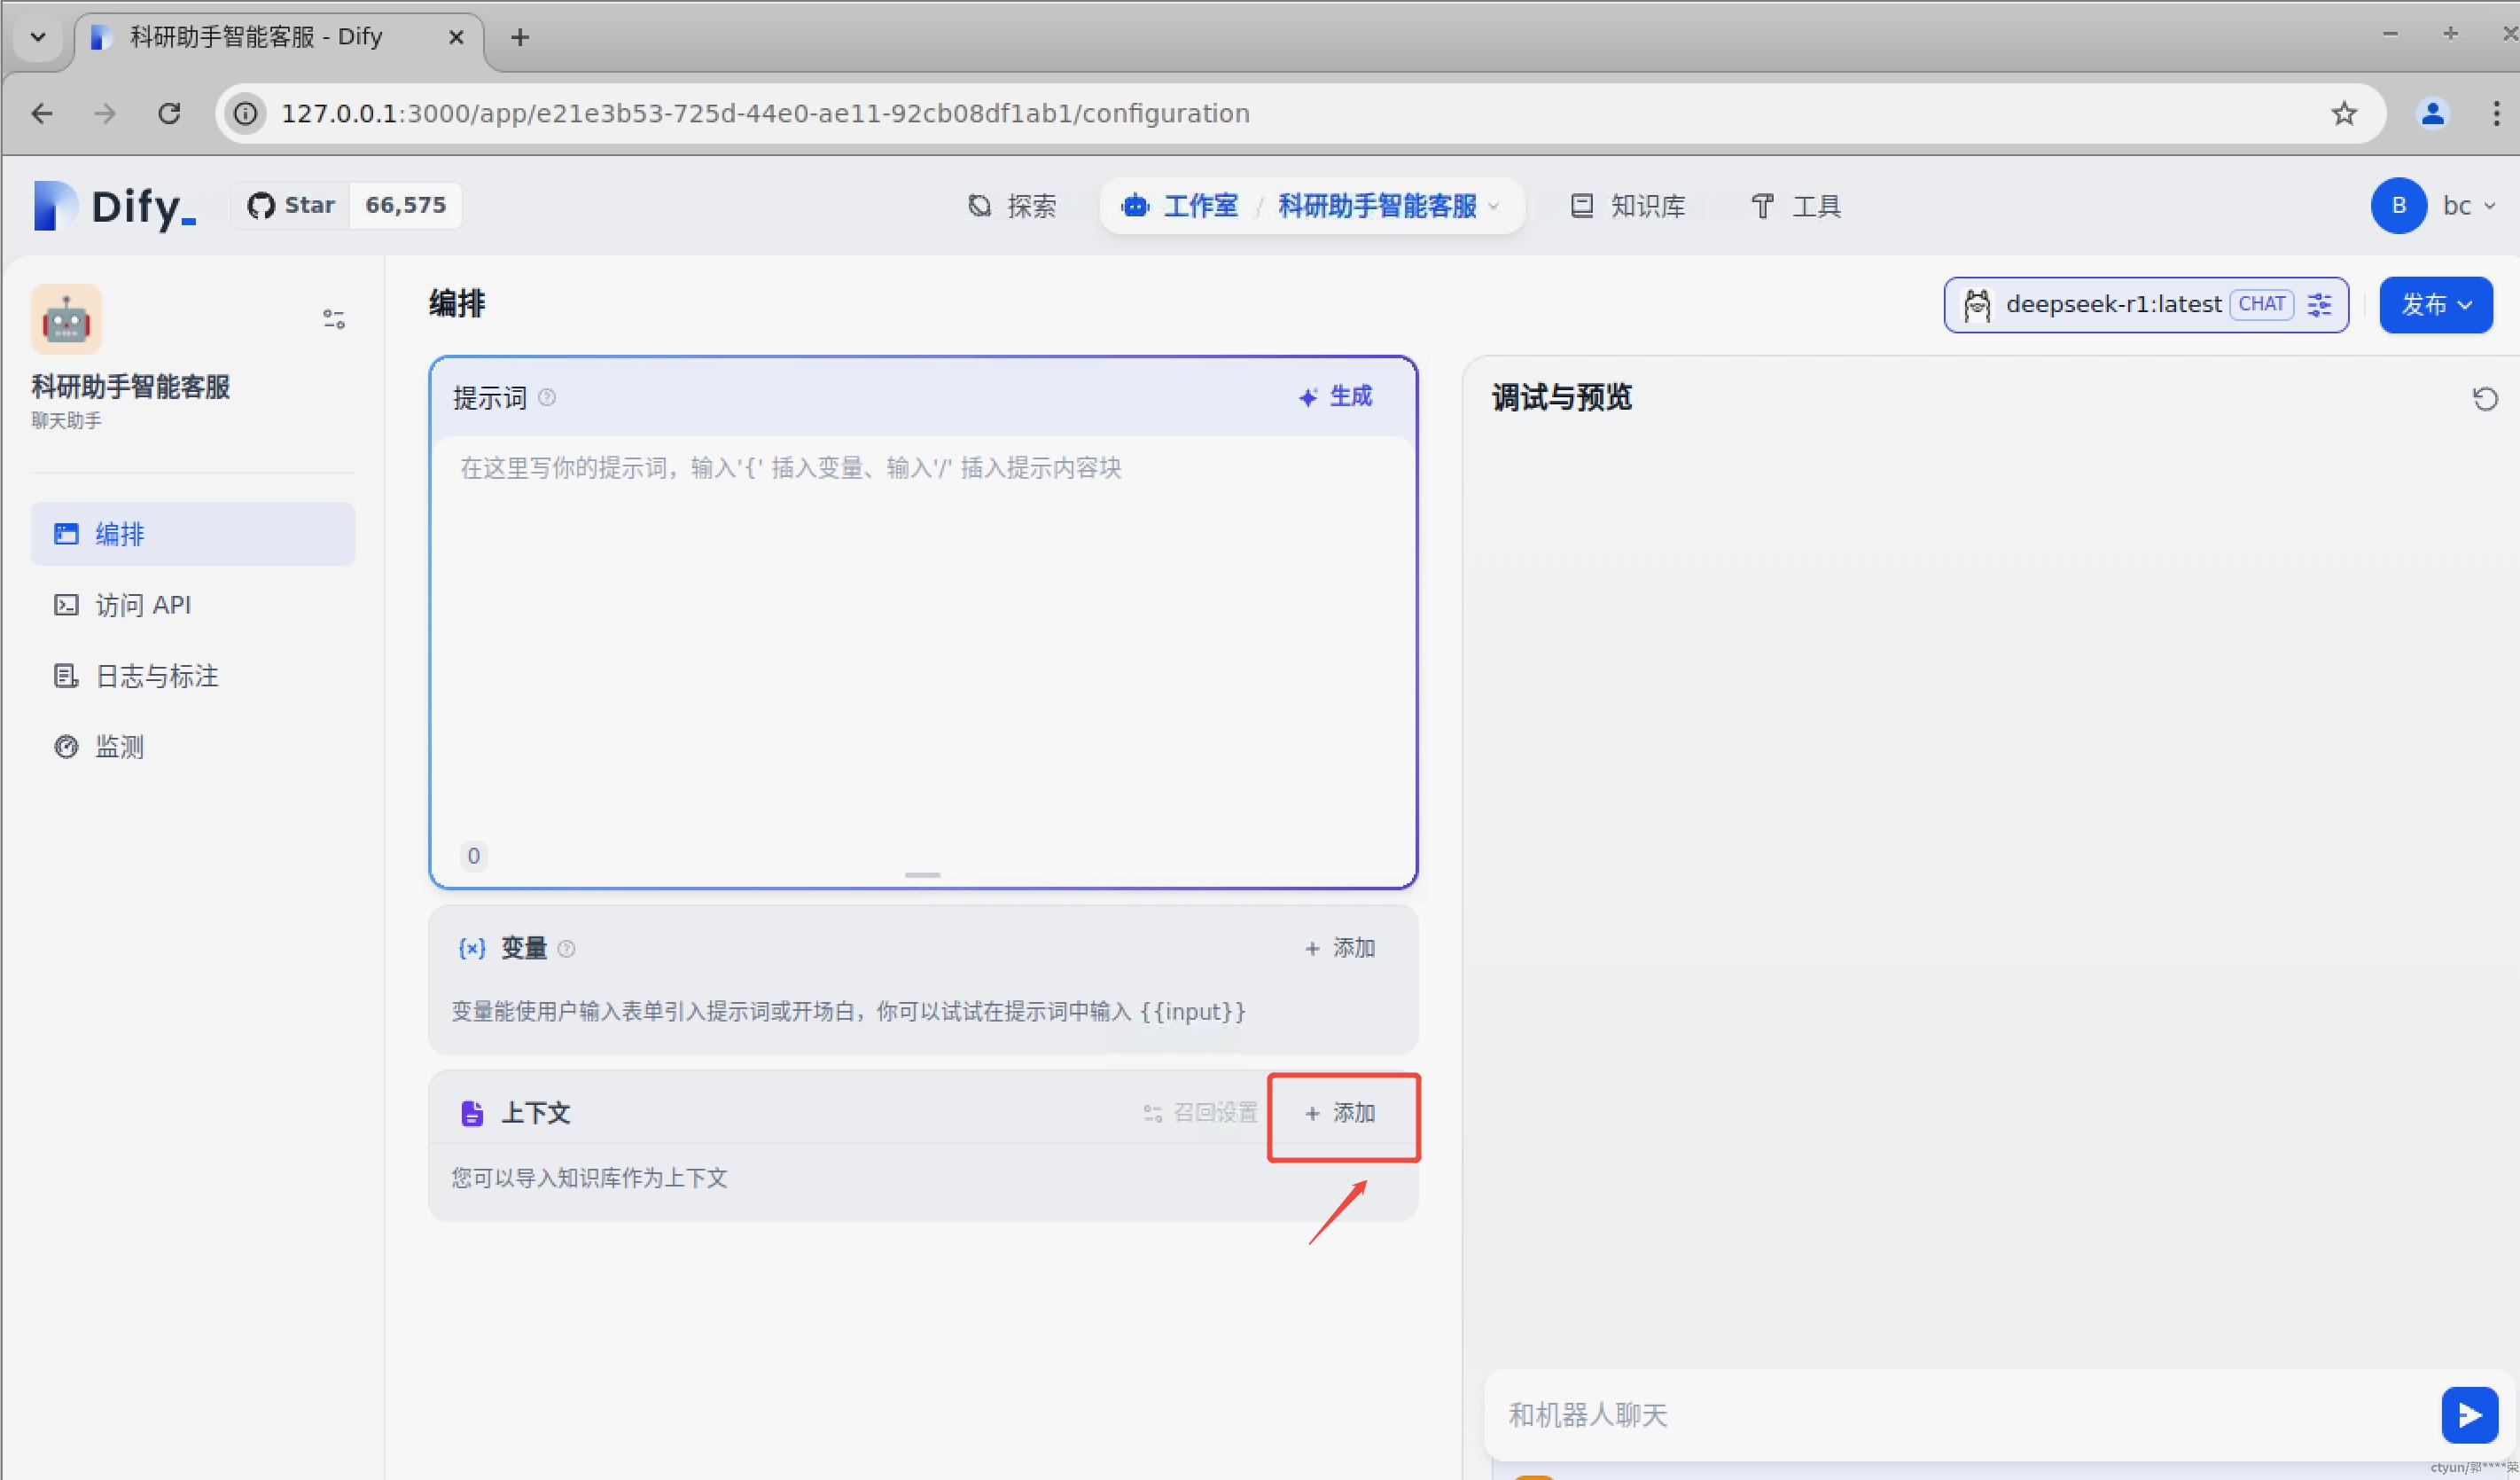
Task: Go to 日志与标注 in sidebar
Action: [156, 676]
